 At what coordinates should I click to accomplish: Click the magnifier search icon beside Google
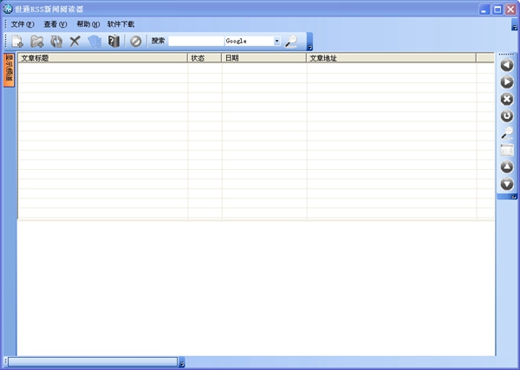[x=291, y=41]
